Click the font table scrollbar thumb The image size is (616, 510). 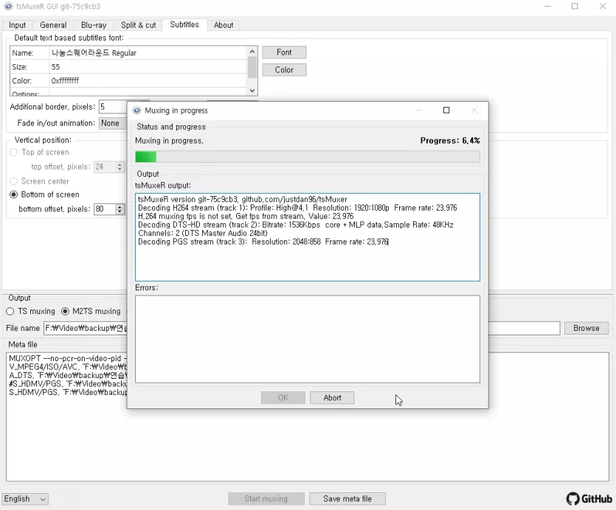(x=252, y=67)
